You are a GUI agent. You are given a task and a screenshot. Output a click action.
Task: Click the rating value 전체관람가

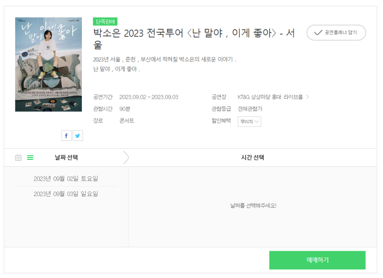point(250,109)
